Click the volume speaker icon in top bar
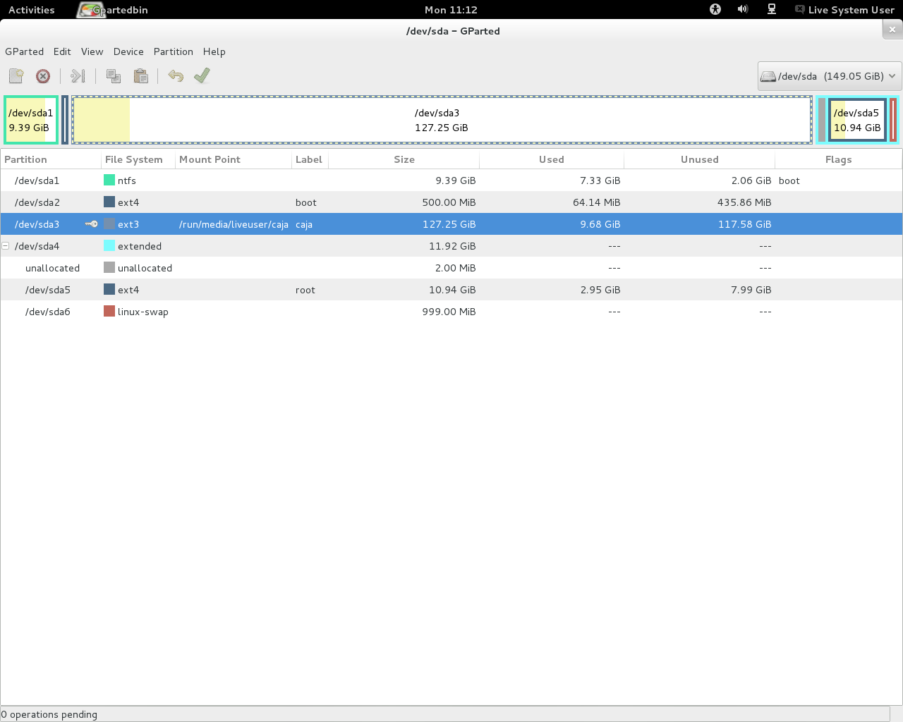Image resolution: width=903 pixels, height=722 pixels. pyautogui.click(x=743, y=9)
